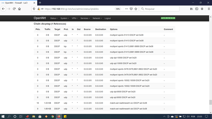The height and width of the screenshot is (119, 212).
Task: Go to the Firefox home page icon
Action: pyautogui.click(x=19, y=9)
